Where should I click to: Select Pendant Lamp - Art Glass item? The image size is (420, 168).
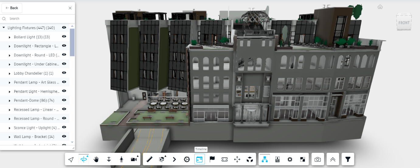pyautogui.click(x=36, y=82)
